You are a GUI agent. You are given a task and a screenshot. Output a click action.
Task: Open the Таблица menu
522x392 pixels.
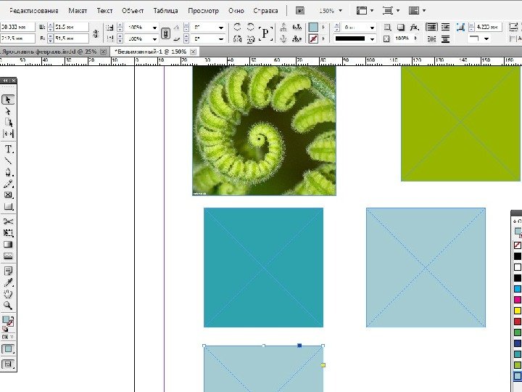(165, 11)
